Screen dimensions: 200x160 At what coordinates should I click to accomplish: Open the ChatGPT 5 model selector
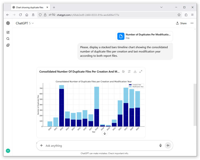point(25,23)
